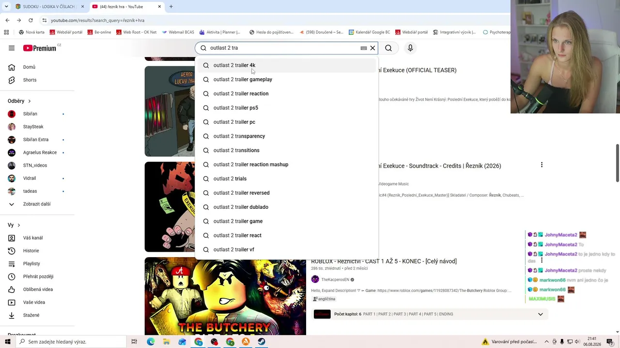Clear the search box with the X
The height and width of the screenshot is (348, 620).
[372, 48]
